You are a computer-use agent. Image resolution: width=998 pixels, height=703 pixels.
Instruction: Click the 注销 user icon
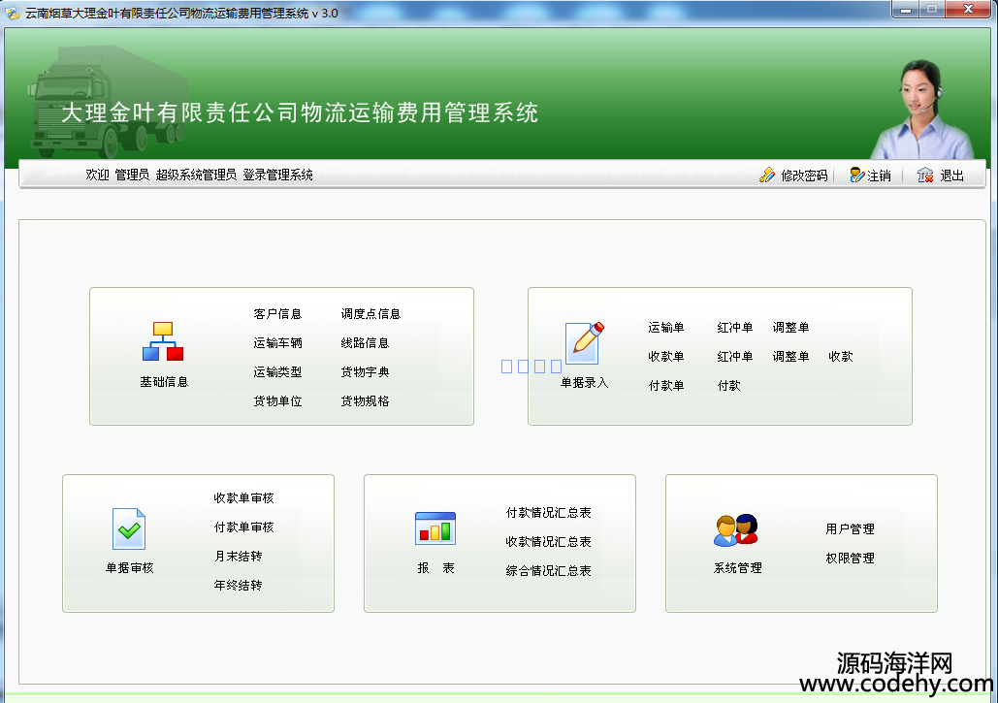856,175
